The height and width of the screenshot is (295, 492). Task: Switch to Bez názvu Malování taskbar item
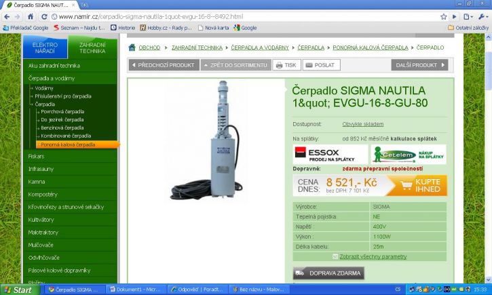(258, 290)
